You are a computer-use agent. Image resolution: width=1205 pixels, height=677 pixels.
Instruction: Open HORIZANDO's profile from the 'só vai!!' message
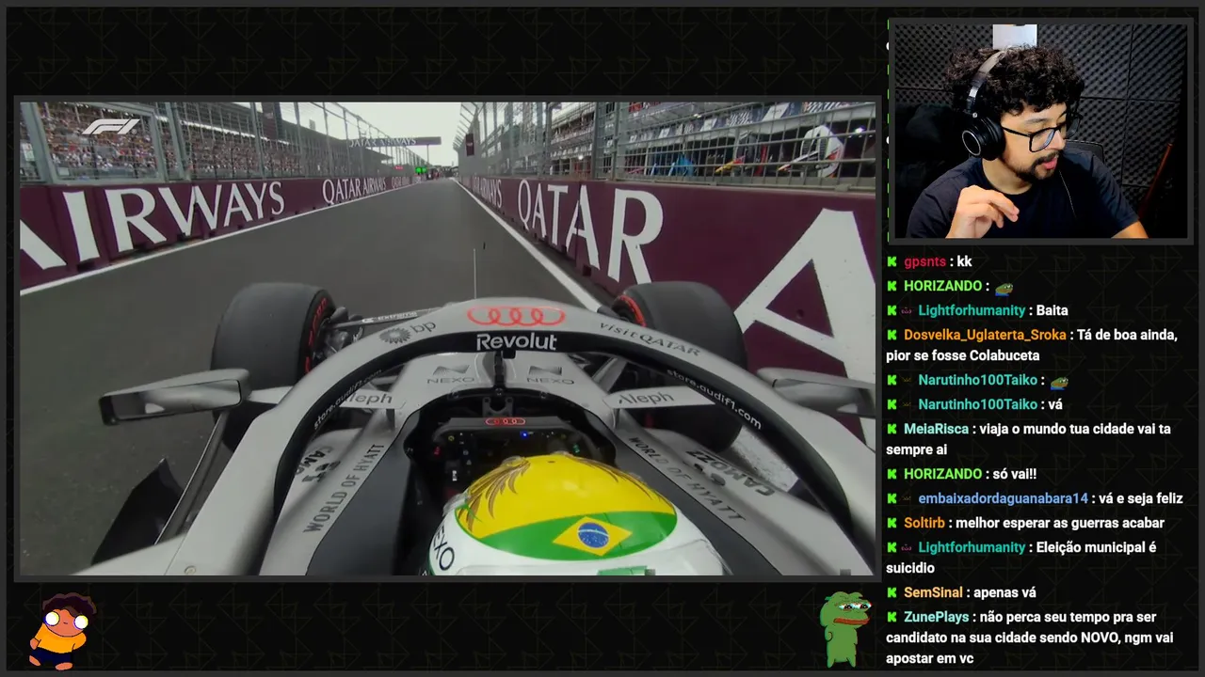[942, 474]
